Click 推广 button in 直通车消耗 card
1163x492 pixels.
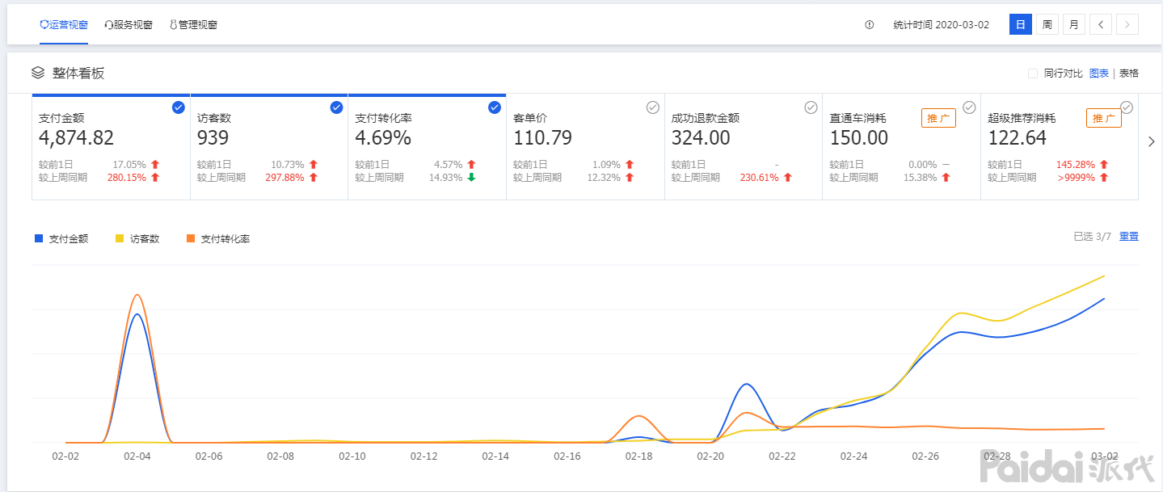(938, 119)
